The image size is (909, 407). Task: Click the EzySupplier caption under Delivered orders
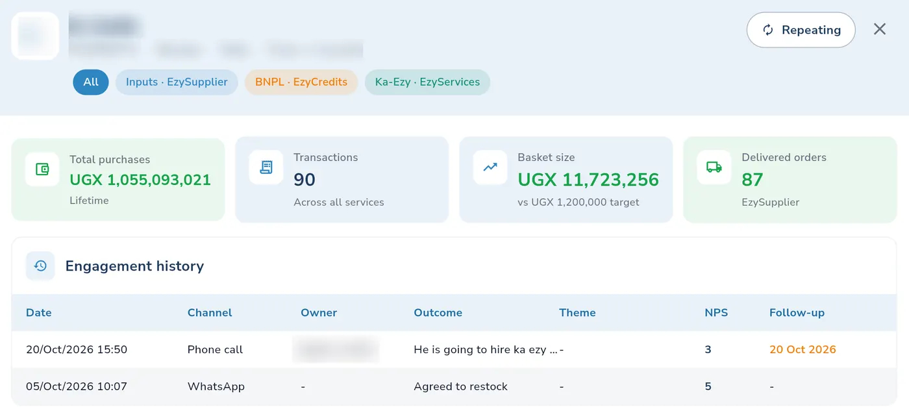click(x=771, y=202)
